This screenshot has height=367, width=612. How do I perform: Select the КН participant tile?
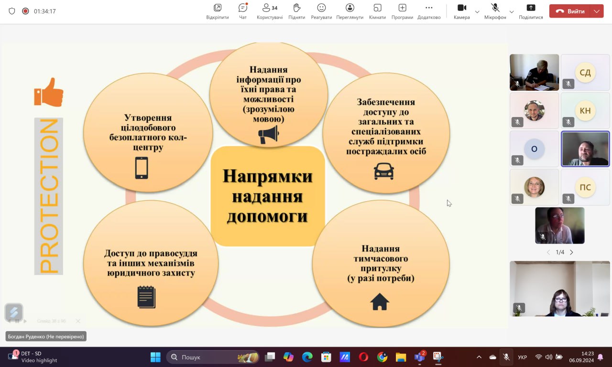[585, 110]
